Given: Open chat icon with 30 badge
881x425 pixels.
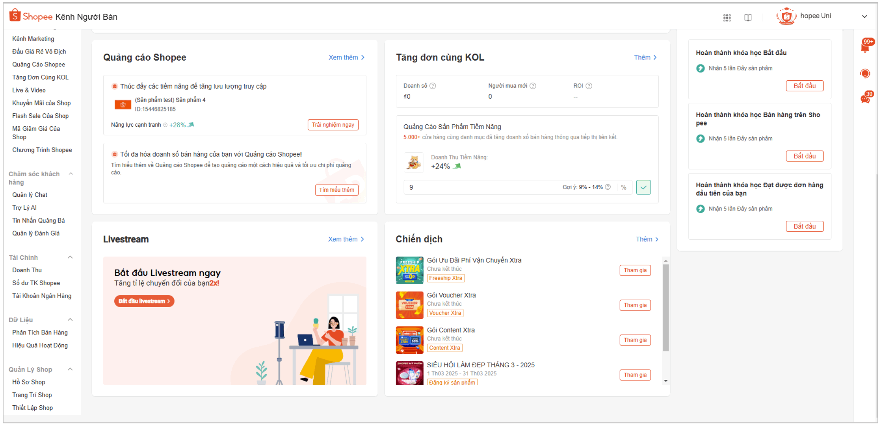Looking at the screenshot, I should (865, 99).
